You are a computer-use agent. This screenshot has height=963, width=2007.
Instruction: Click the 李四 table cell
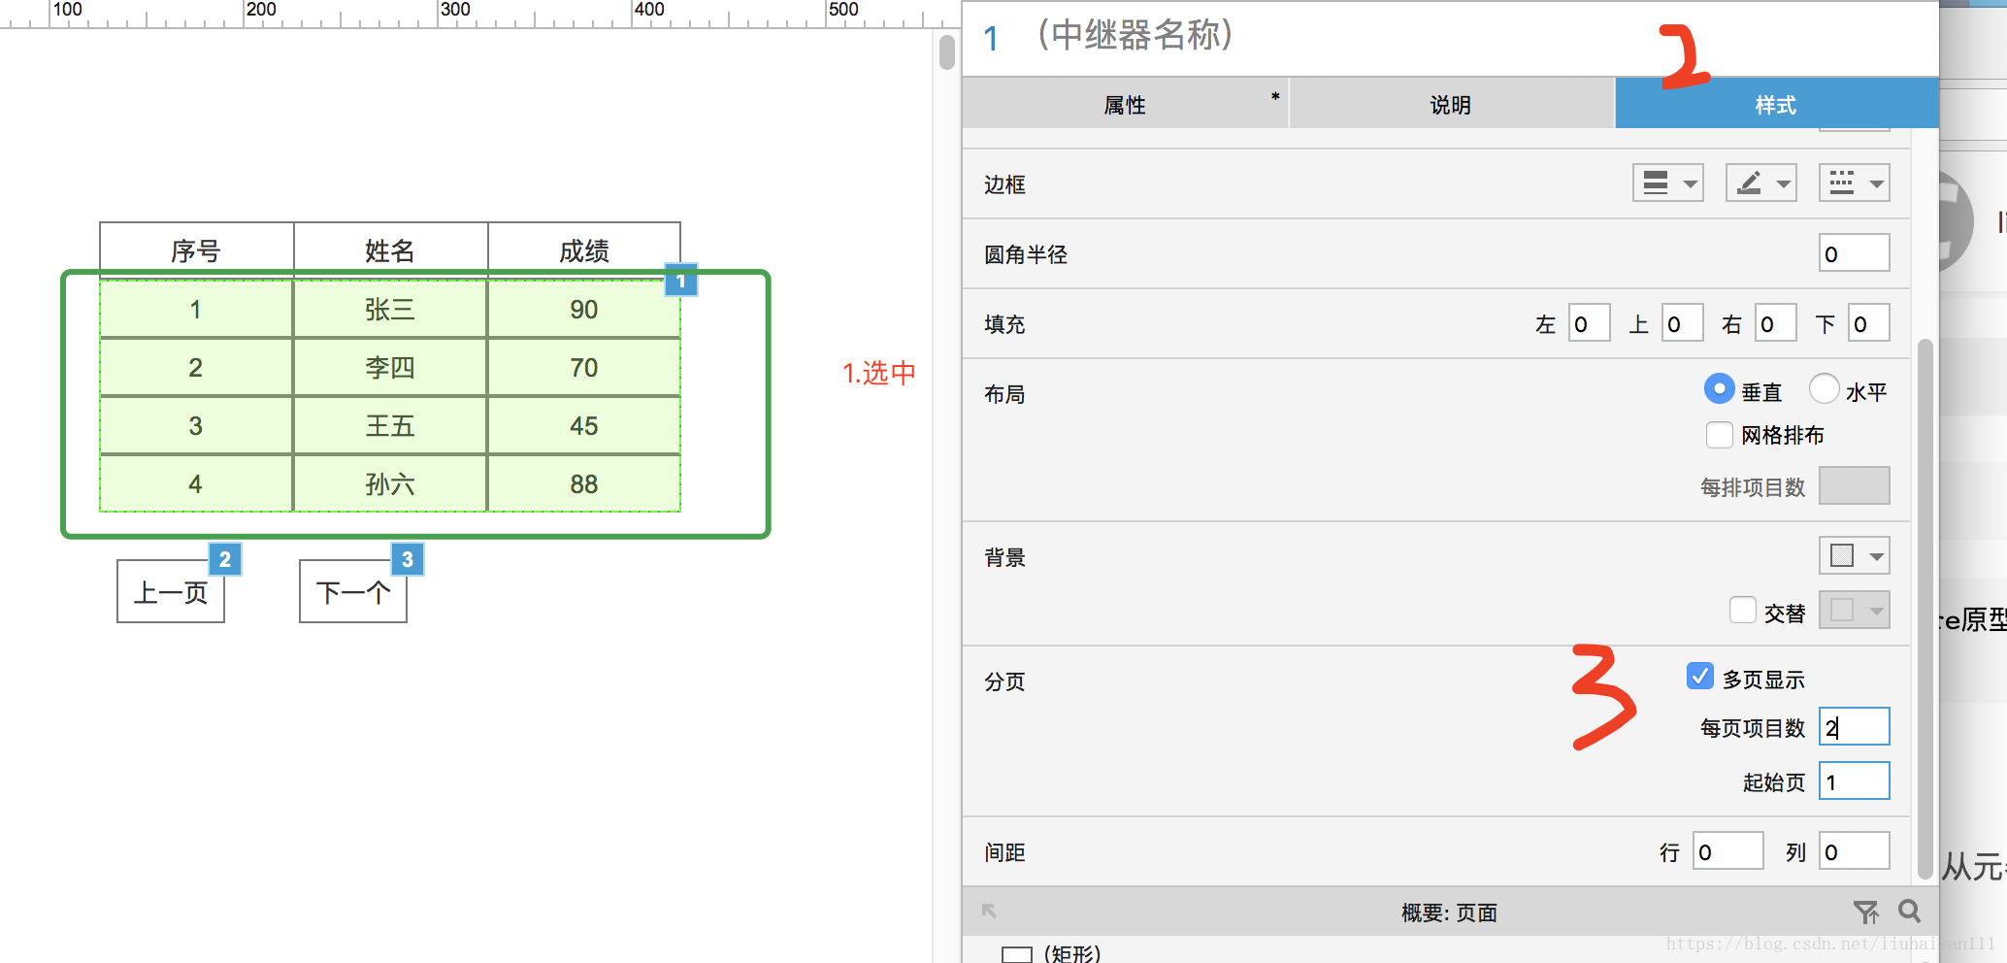390,367
